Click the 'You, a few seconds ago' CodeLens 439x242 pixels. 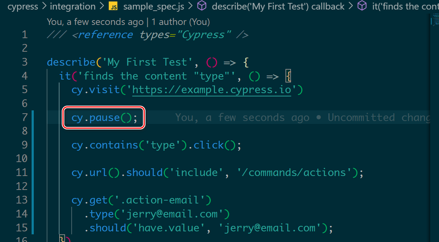tap(95, 22)
